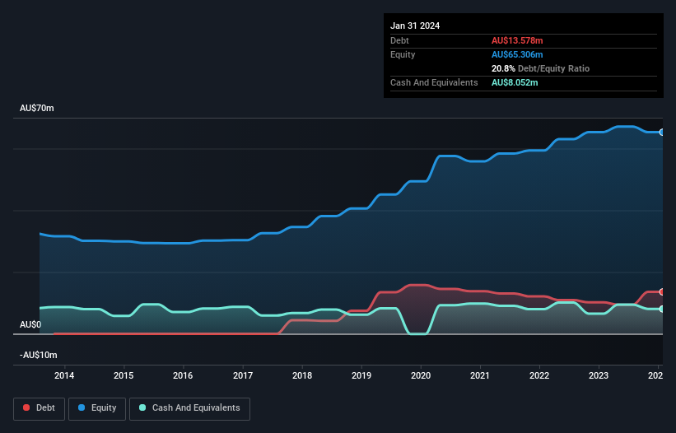Click the Equity line end marker dot
The image size is (676, 433).
click(x=661, y=133)
